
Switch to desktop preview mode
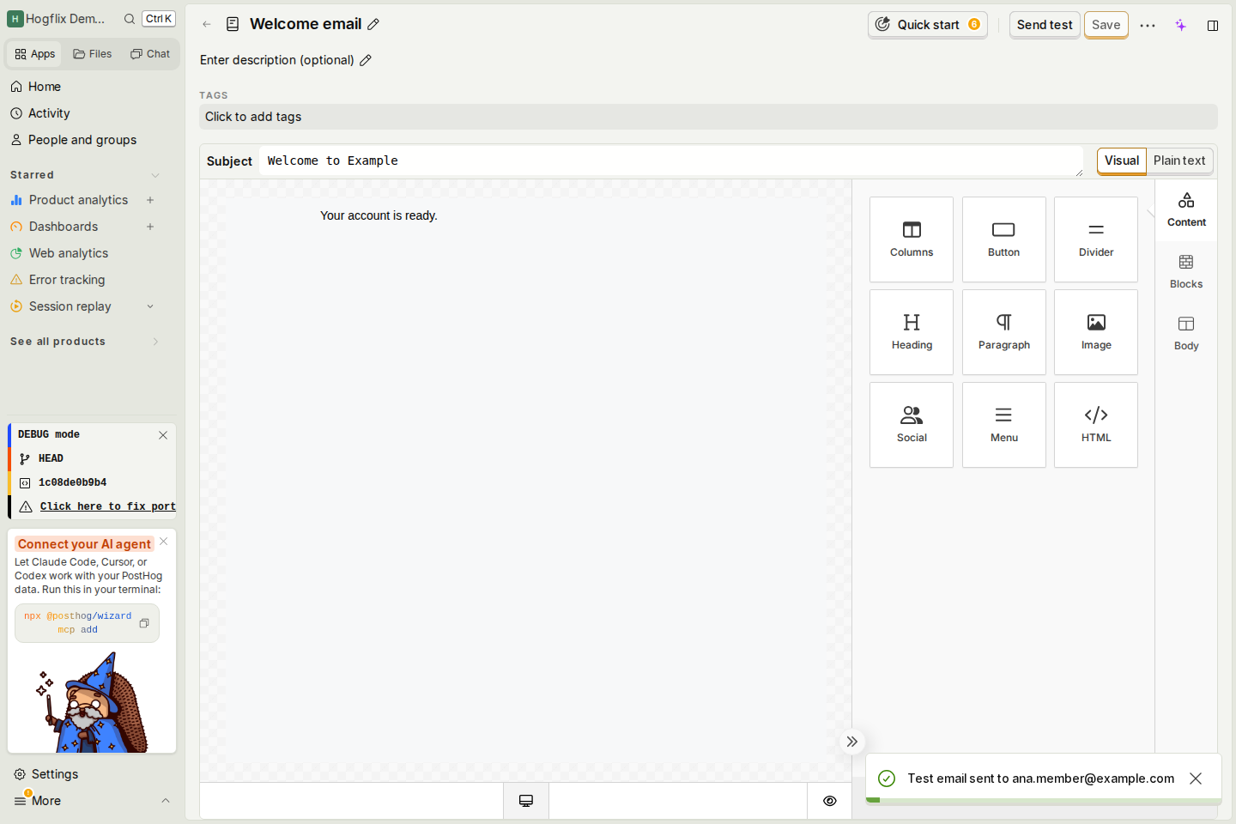[x=526, y=801]
